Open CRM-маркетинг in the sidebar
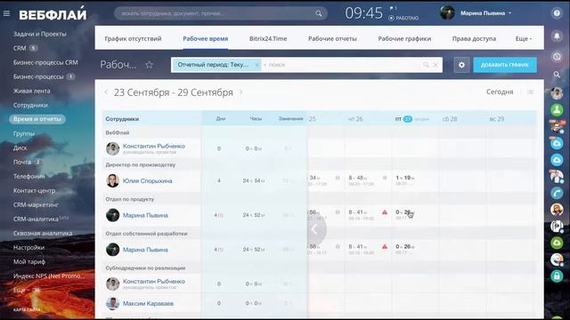 [36, 204]
